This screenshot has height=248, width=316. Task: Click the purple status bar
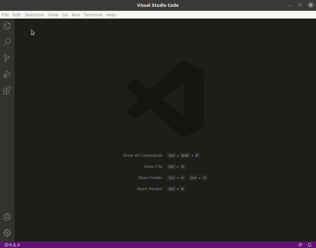(x=155, y=245)
